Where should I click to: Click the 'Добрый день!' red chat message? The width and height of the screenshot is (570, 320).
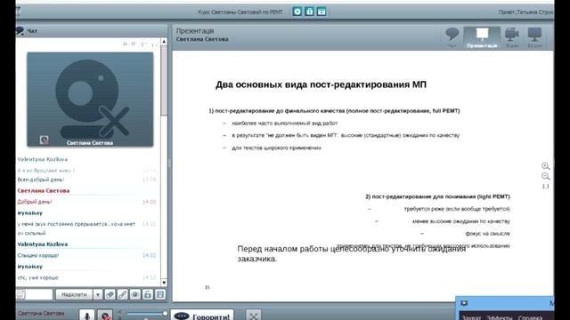click(35, 202)
